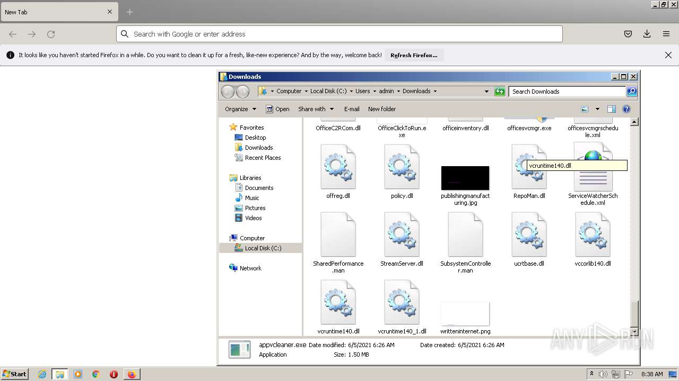Select the vcruntime140_1.dll file icon
This screenshot has height=381, width=679.
coord(402,302)
